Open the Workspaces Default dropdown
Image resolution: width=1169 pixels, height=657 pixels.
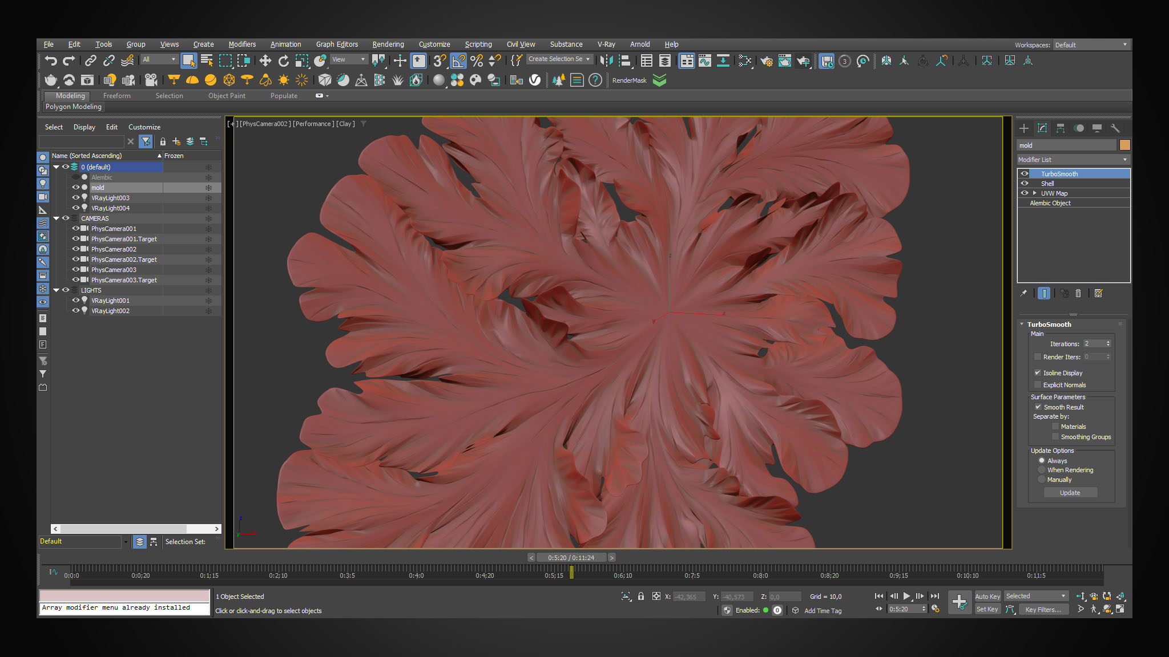coord(1090,45)
